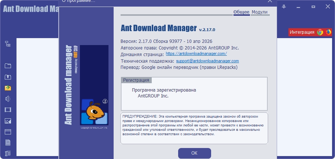
Task: Click the ПРЕДУПРЕЖДЕНИЕ warning text box
Action: coord(194,128)
